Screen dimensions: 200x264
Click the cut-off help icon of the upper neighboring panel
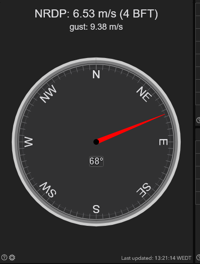[x=199, y=120]
